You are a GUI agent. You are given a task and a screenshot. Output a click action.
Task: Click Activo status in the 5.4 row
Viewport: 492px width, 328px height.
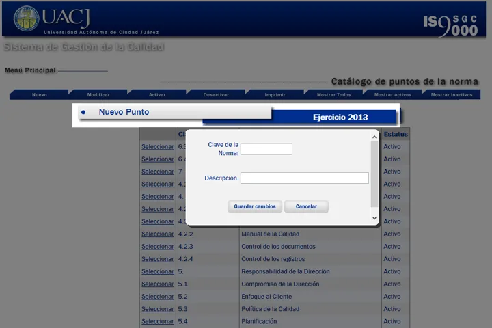tap(392, 321)
